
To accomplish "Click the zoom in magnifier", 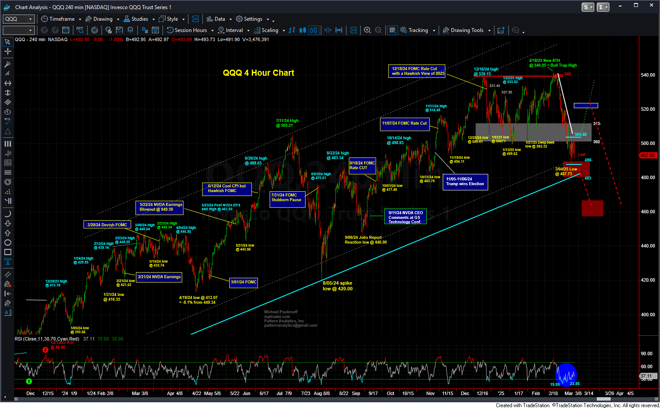I will point(367,30).
